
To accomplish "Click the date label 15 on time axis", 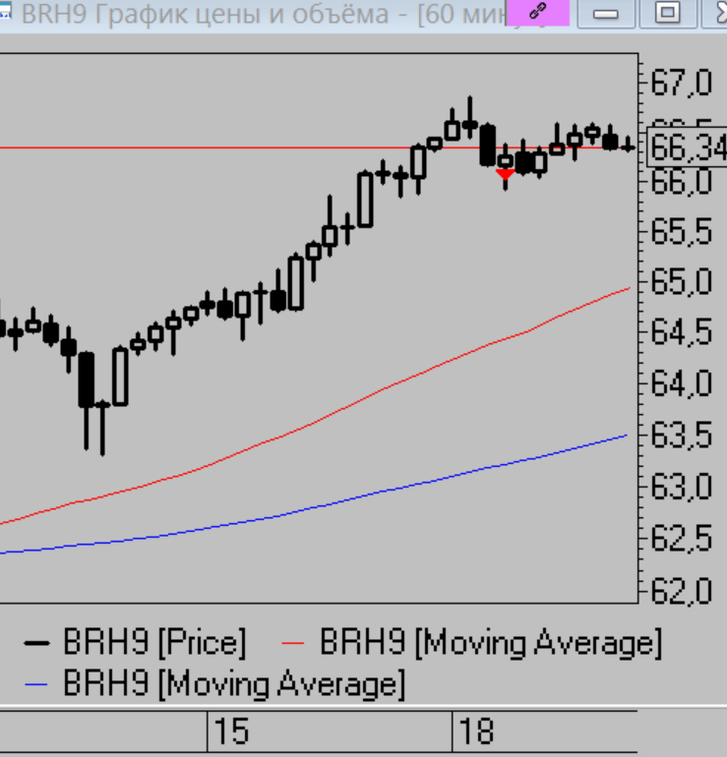I will coord(231,732).
